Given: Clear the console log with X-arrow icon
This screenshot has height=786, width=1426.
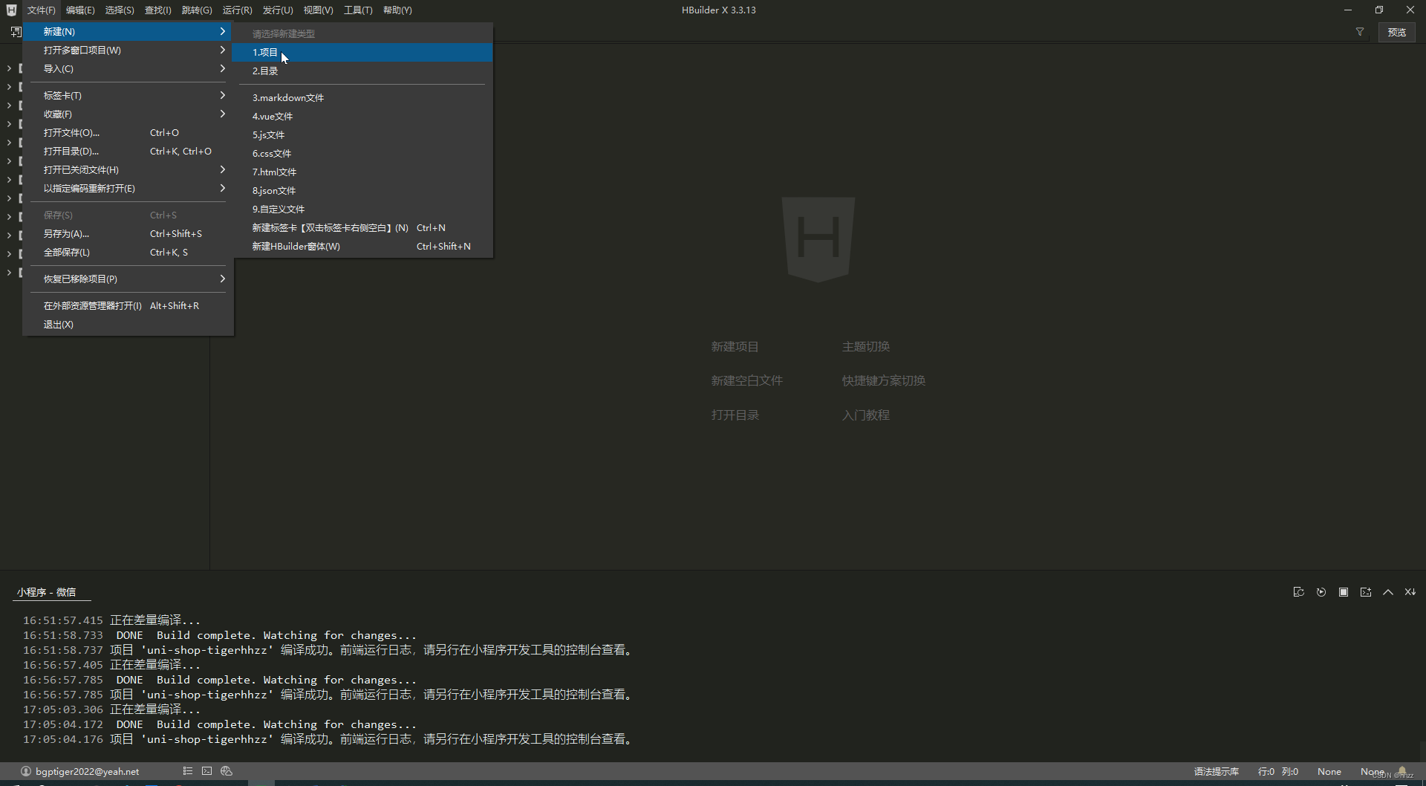Looking at the screenshot, I should coord(1410,592).
